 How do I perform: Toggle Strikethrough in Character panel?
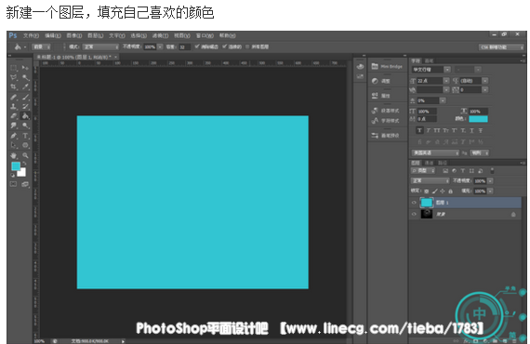481,130
